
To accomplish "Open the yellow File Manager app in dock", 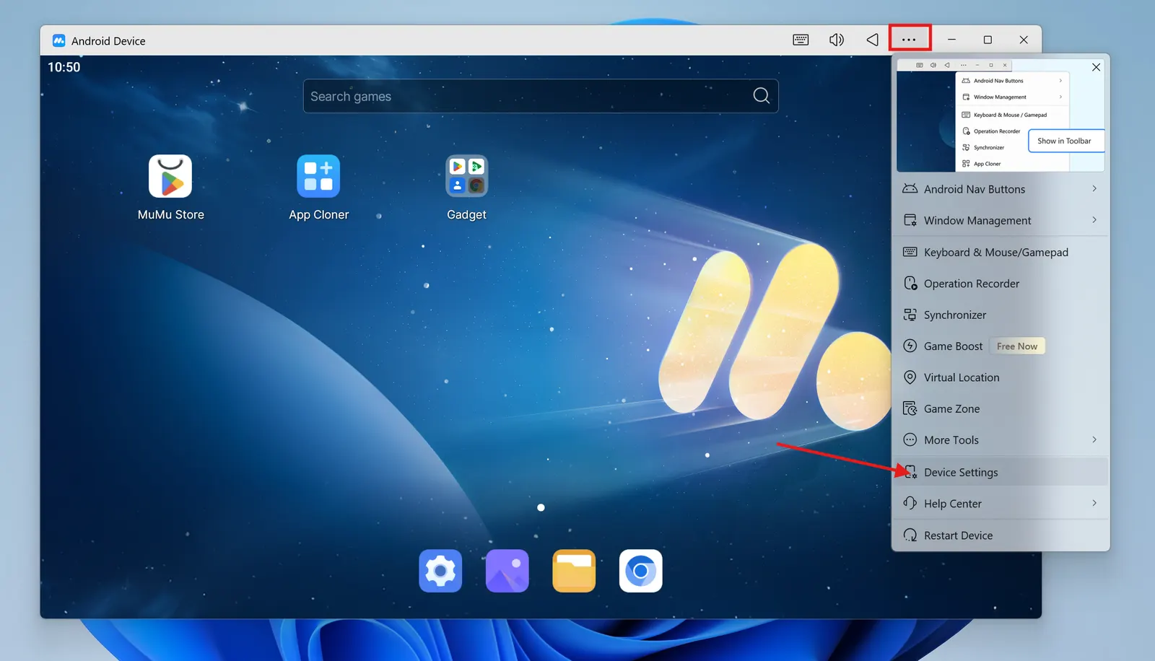I will (x=574, y=571).
